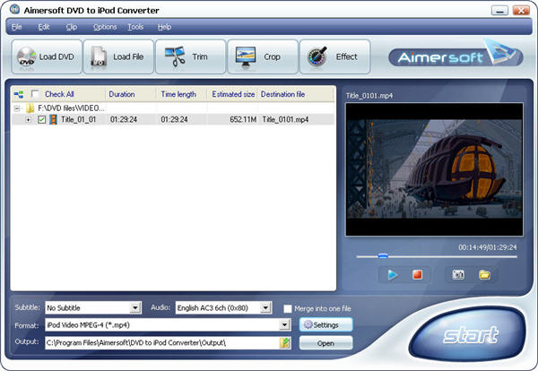Screen dimensions: 538x371
Task: Click the 652.11M size value
Action: click(x=243, y=120)
